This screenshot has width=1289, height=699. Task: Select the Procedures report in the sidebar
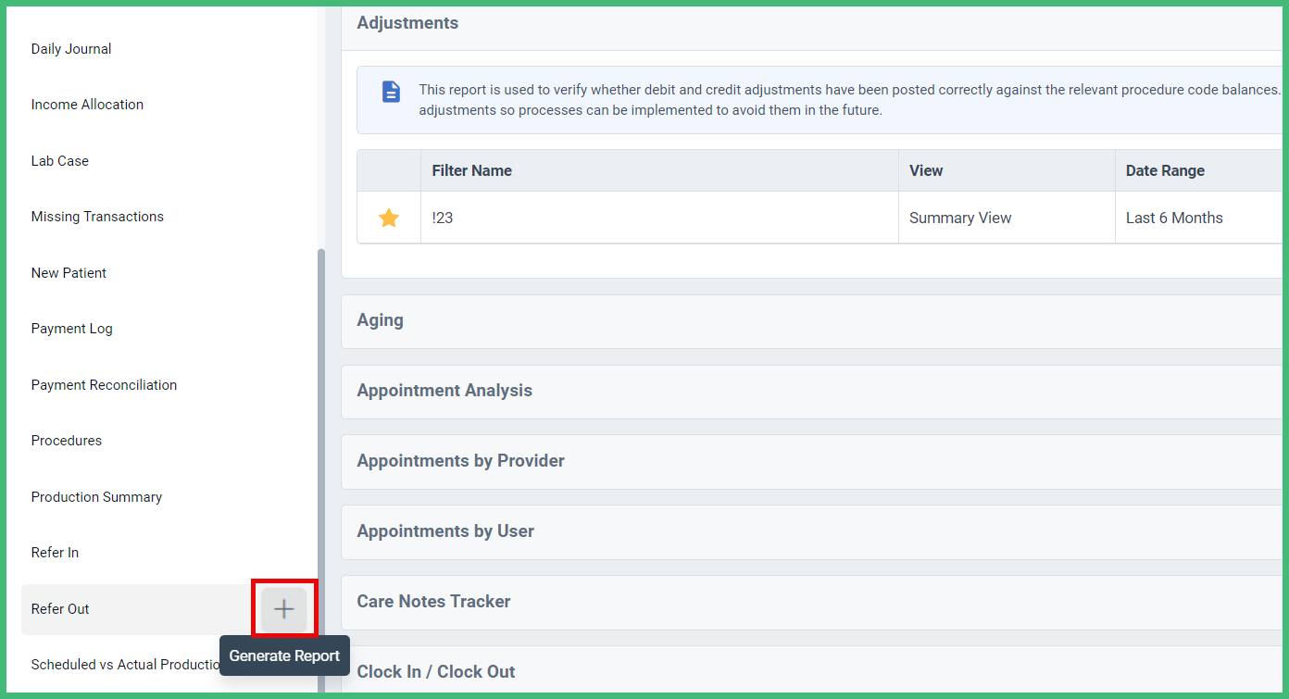[x=66, y=440]
